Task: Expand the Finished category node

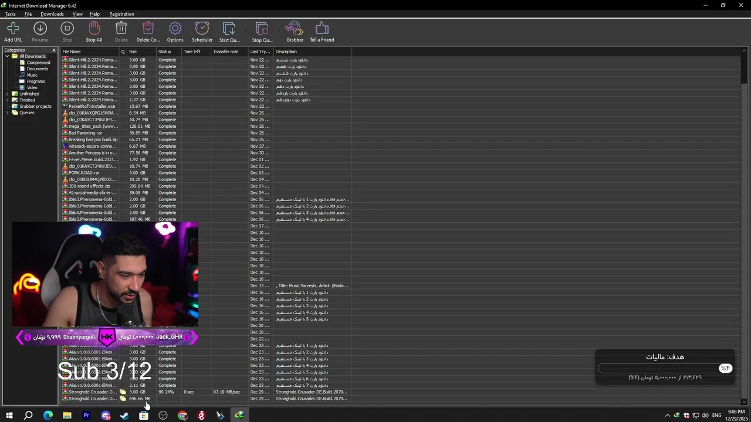Action: point(8,100)
